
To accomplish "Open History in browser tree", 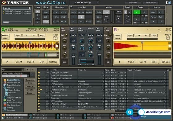I will [10, 108].
